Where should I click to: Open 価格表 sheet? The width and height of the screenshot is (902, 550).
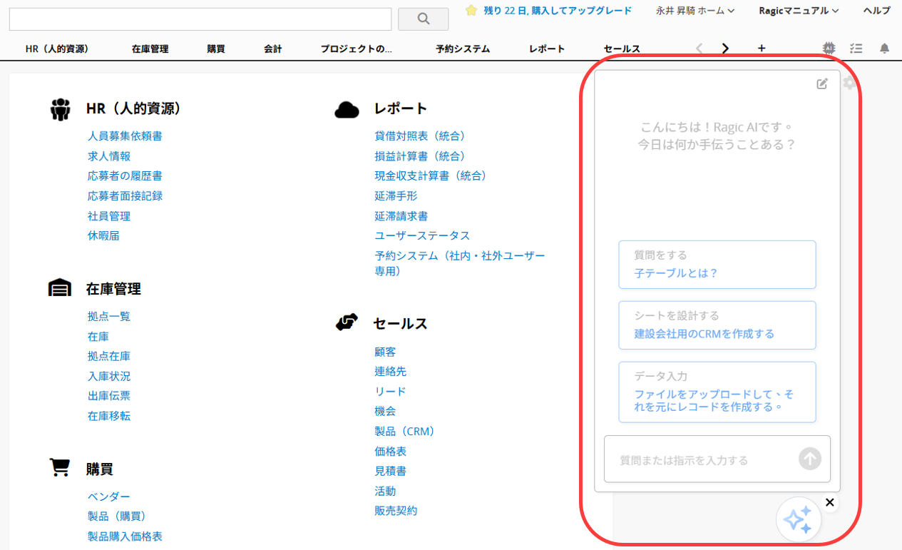(391, 452)
